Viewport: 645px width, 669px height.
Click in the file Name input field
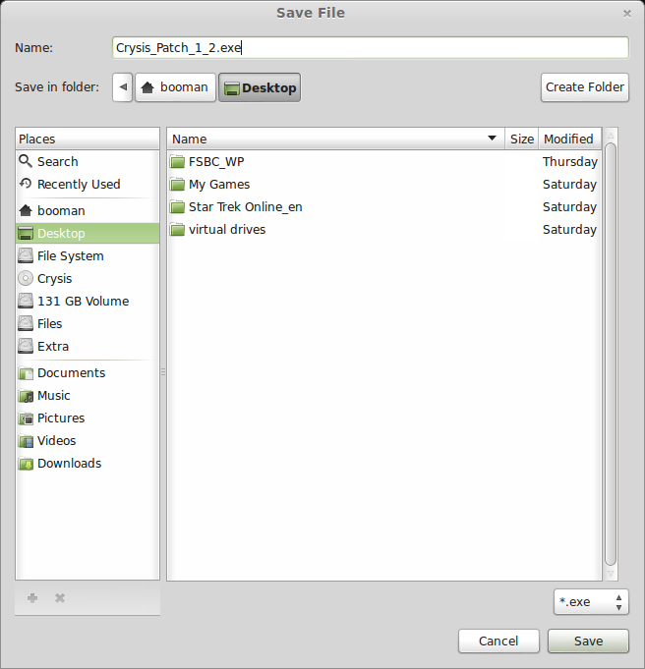tap(371, 47)
